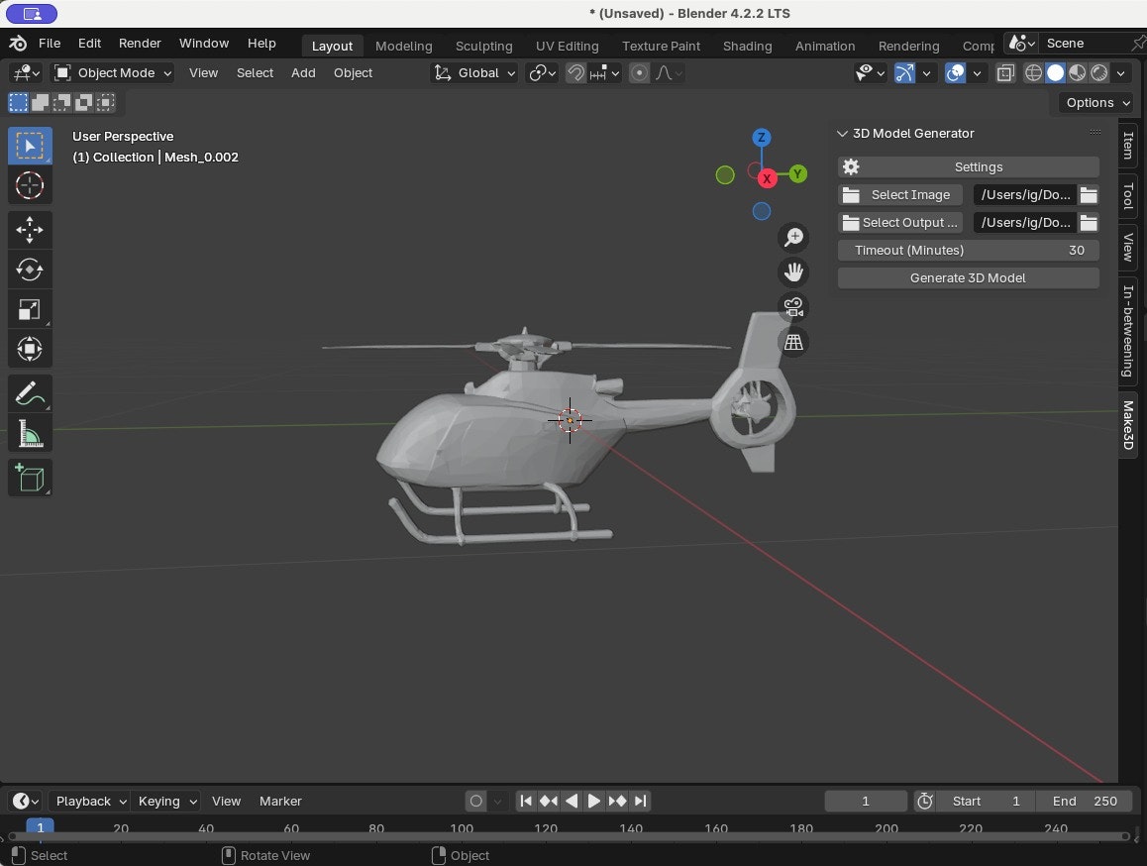
Task: Select the Rotate tool
Action: 30,270
